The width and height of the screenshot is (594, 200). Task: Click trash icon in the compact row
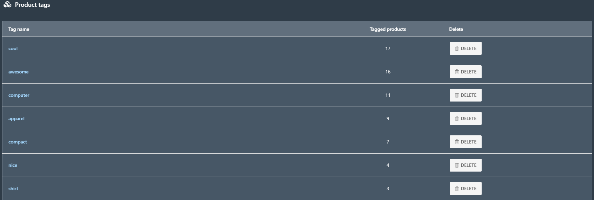pyautogui.click(x=457, y=142)
